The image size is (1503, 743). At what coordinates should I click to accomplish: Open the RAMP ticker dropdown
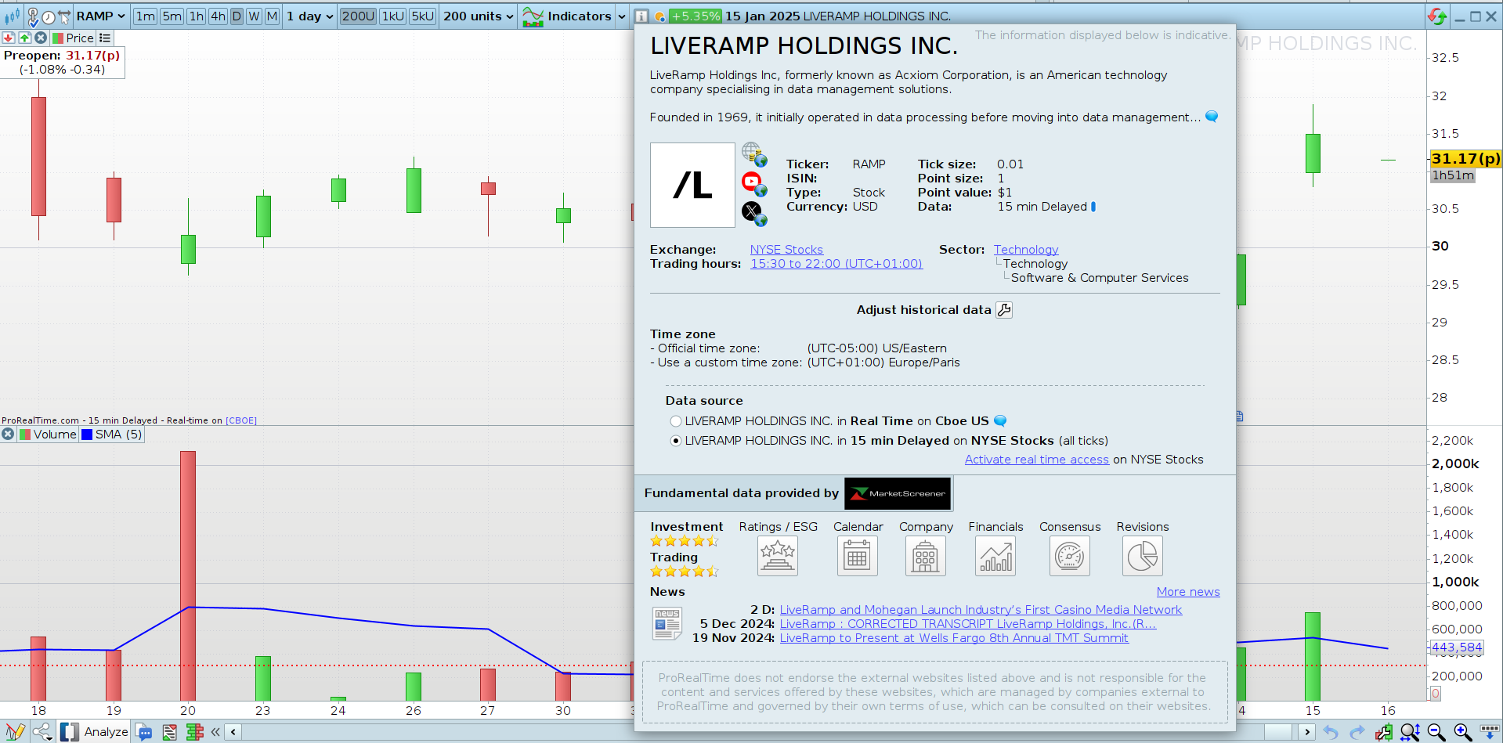[x=101, y=16]
